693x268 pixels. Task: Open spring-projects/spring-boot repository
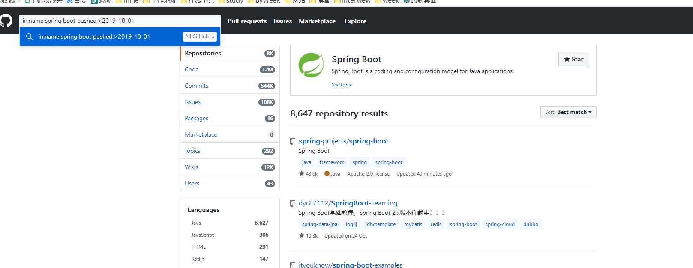[x=344, y=141]
